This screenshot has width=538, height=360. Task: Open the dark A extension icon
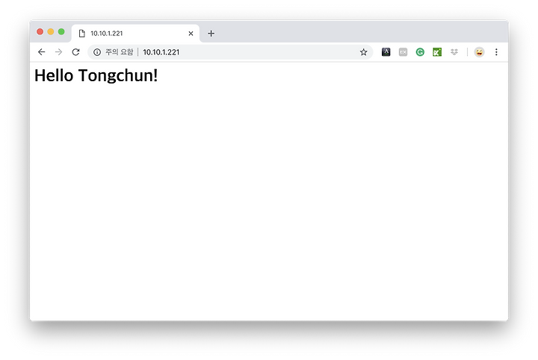coord(386,52)
